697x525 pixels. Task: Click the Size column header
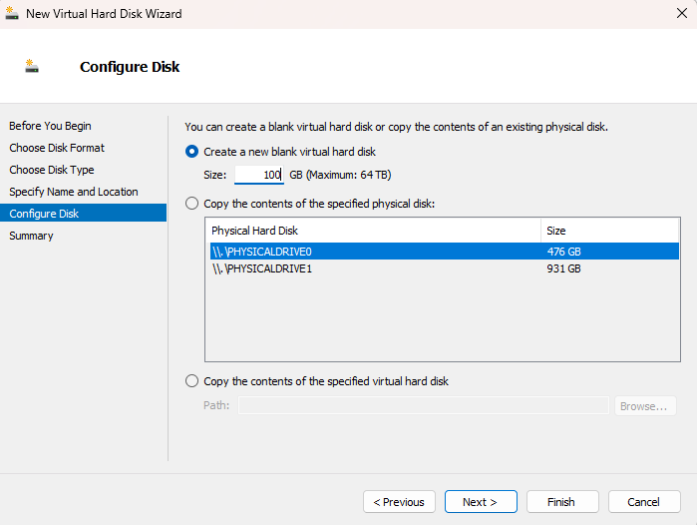[610, 231]
